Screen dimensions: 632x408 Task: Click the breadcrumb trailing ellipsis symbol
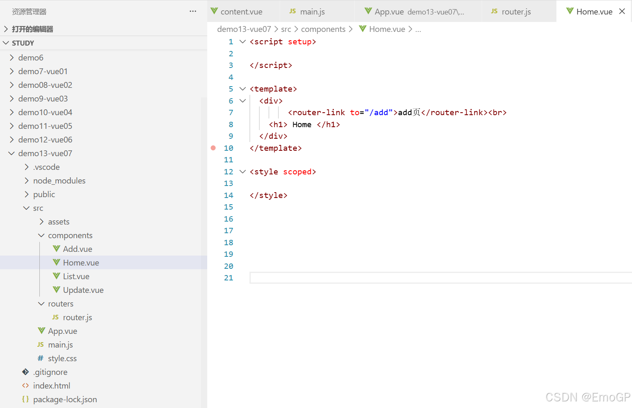point(418,29)
